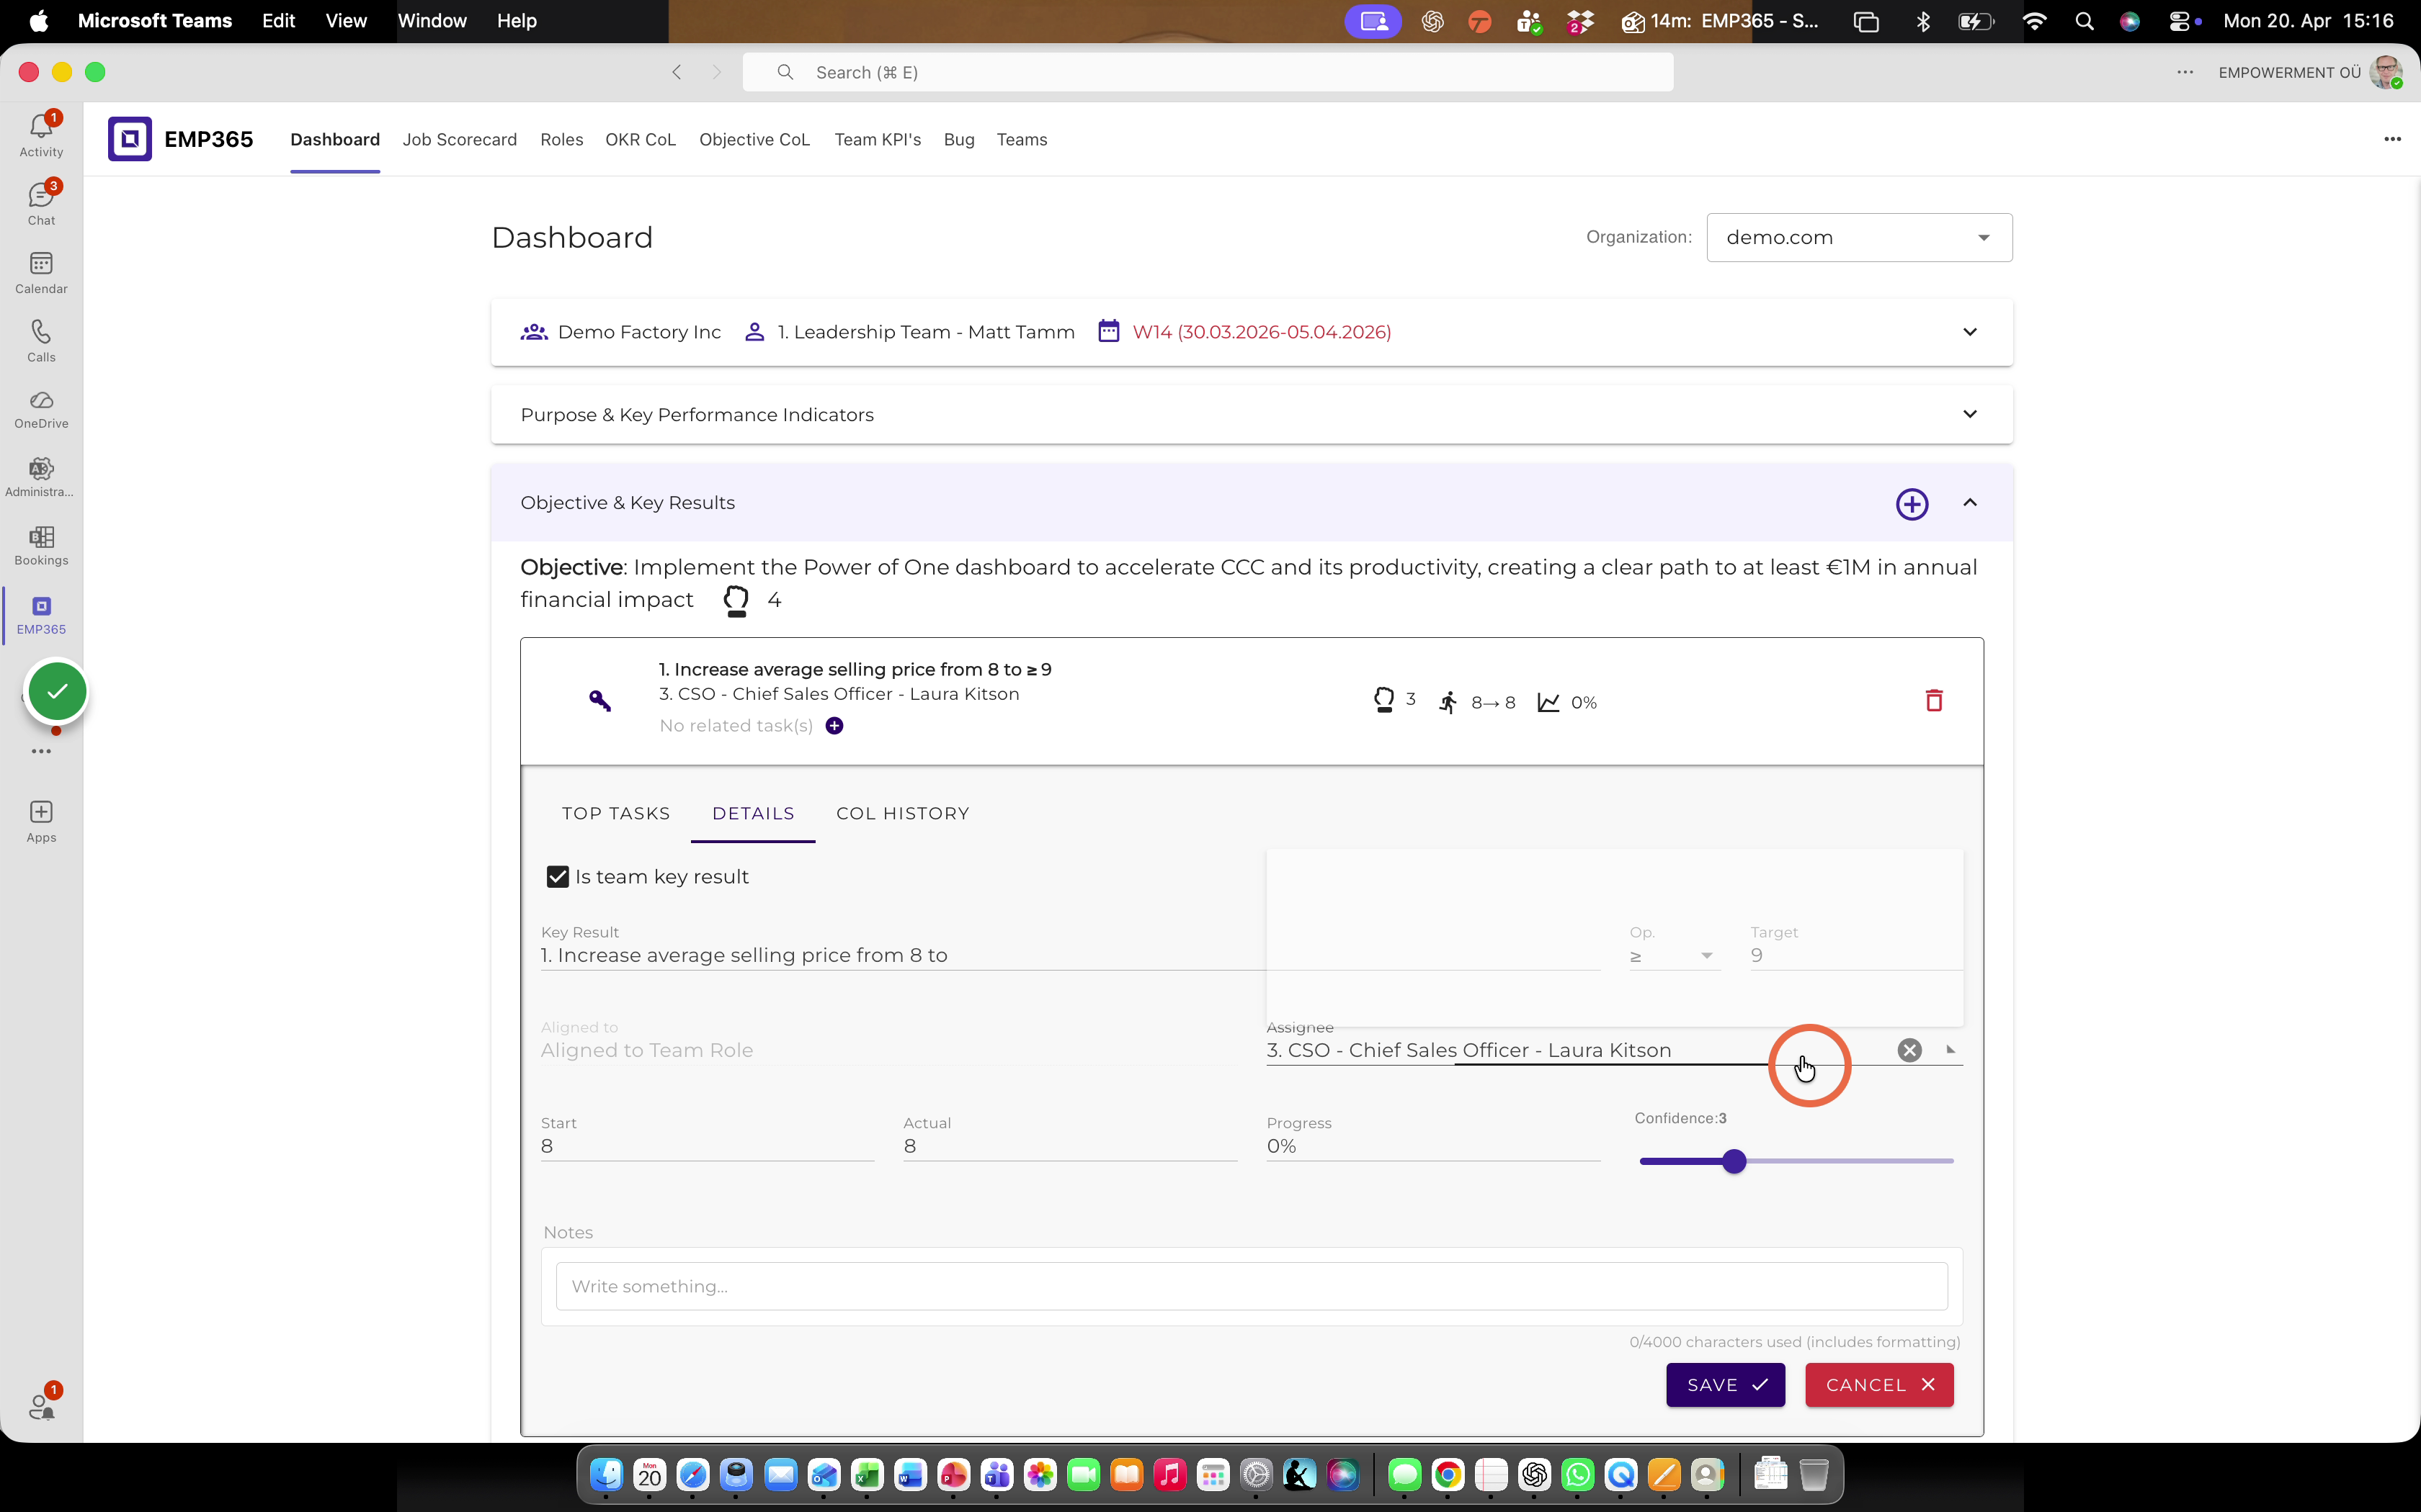
Task: Open Teams settings ellipsis near profile
Action: (x=2185, y=72)
